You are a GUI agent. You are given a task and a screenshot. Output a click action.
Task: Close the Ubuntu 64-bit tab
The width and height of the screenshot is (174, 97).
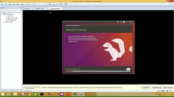click(61, 9)
